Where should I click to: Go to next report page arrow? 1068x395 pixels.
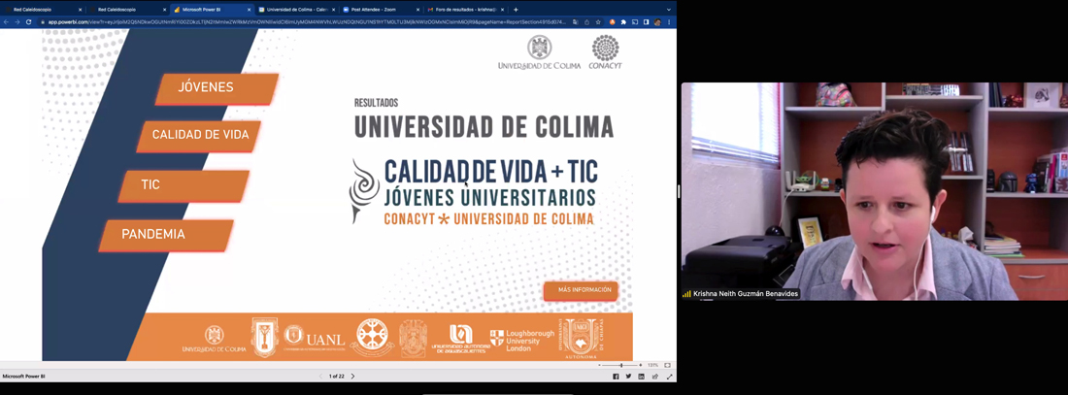coord(352,376)
